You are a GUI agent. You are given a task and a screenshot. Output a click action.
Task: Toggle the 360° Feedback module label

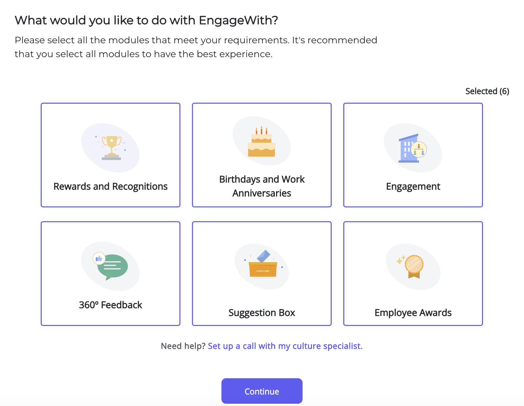point(111,305)
